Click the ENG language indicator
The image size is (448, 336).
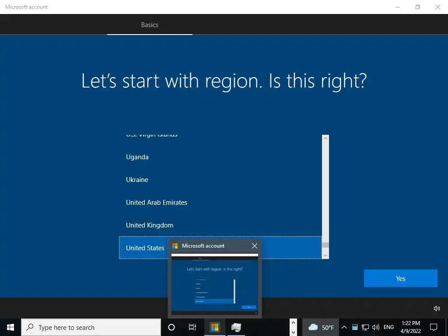pos(388,327)
